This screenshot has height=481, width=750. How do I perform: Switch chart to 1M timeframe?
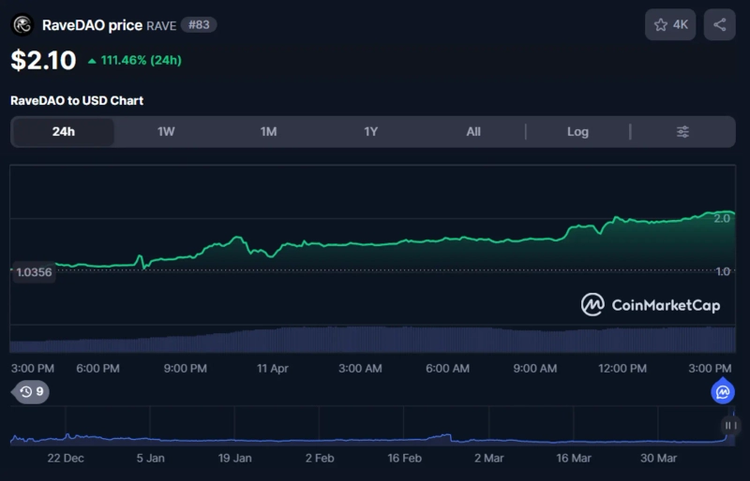pos(268,132)
